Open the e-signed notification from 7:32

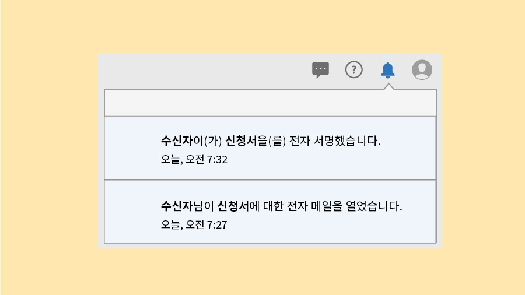[x=270, y=148]
